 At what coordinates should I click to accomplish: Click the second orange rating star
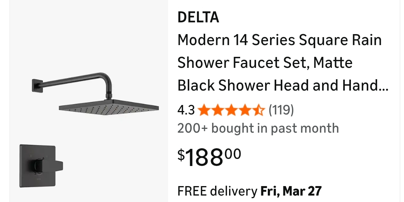coord(218,110)
